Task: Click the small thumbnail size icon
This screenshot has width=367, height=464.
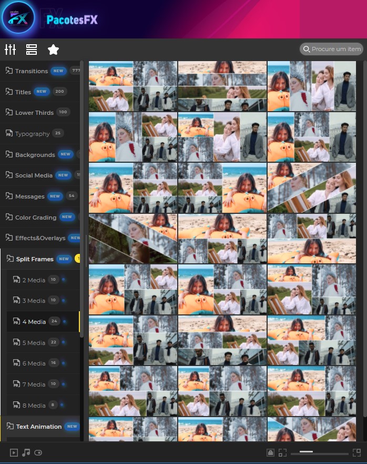Action: pyautogui.click(x=282, y=452)
